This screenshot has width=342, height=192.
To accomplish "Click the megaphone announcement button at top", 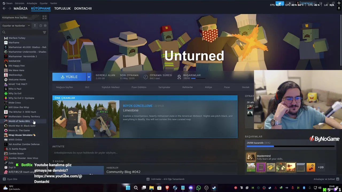I will (x=280, y=4).
